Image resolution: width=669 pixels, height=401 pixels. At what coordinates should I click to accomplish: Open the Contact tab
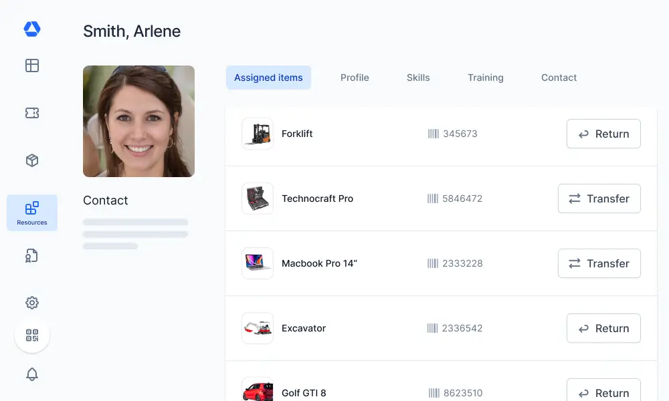tap(559, 78)
